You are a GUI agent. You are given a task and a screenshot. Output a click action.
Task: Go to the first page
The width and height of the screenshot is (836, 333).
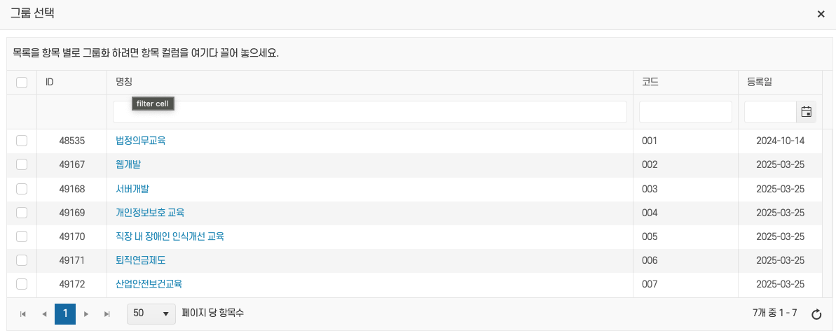point(23,314)
